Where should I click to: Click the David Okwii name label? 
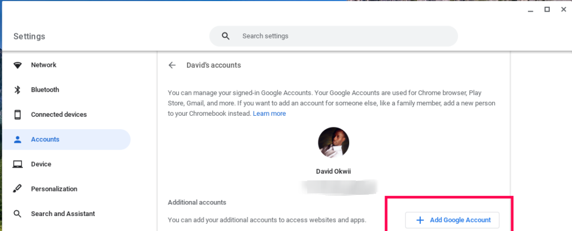(333, 171)
